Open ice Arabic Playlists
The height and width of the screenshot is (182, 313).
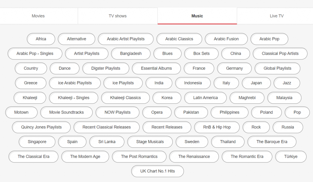tap(75, 83)
